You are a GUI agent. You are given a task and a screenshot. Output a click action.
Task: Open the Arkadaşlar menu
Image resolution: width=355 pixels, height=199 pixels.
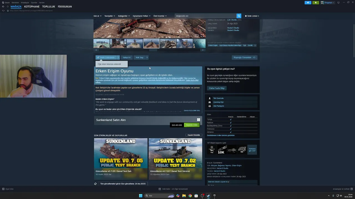[x=25, y=2]
